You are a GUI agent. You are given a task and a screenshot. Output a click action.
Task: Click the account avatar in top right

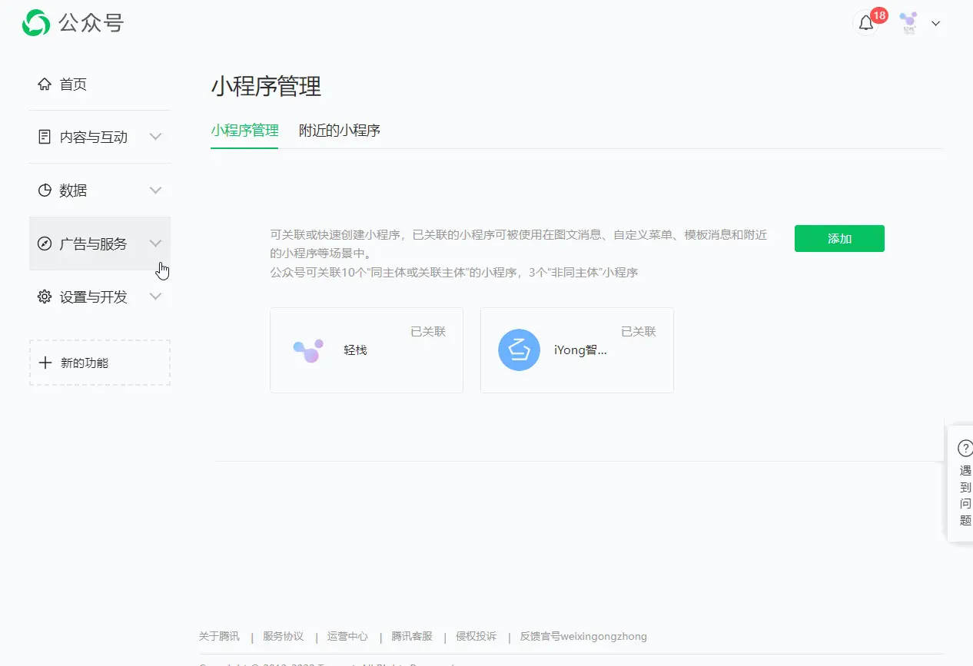[908, 23]
